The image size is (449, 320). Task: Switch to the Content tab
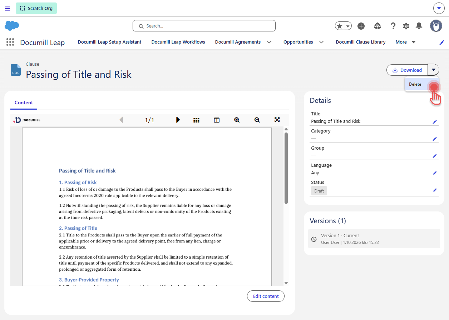pos(24,103)
